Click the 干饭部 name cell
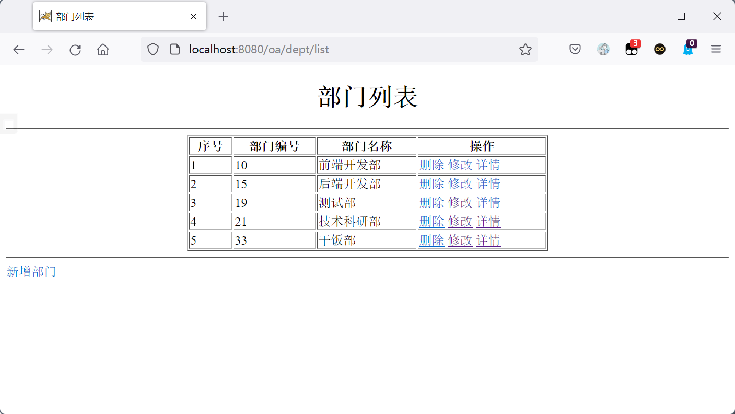 367,240
